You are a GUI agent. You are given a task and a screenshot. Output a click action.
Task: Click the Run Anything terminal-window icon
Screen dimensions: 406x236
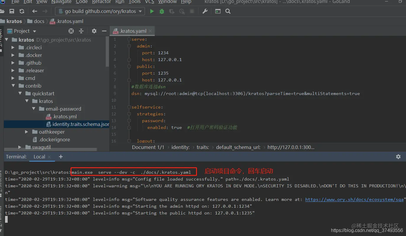pyautogui.click(x=218, y=11)
